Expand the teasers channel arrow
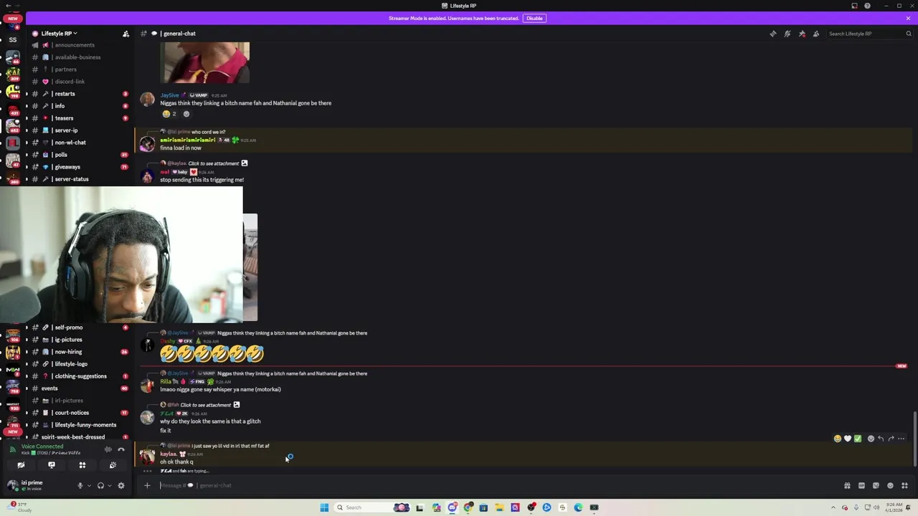 (27, 118)
